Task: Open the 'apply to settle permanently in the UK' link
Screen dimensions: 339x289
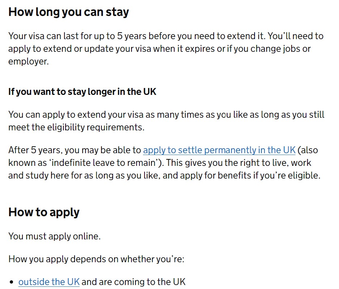Action: (219, 150)
